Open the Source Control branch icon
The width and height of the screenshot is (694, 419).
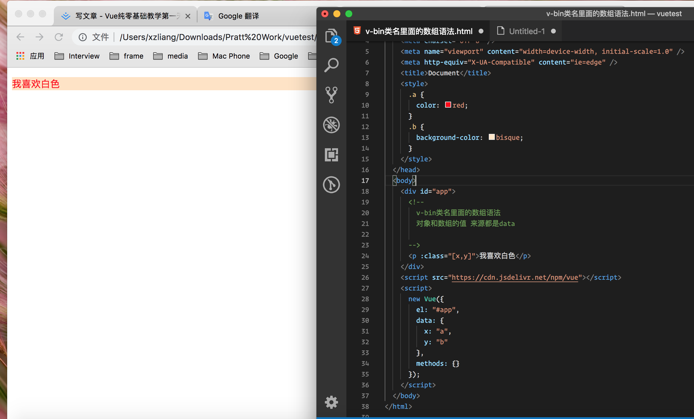(x=331, y=95)
